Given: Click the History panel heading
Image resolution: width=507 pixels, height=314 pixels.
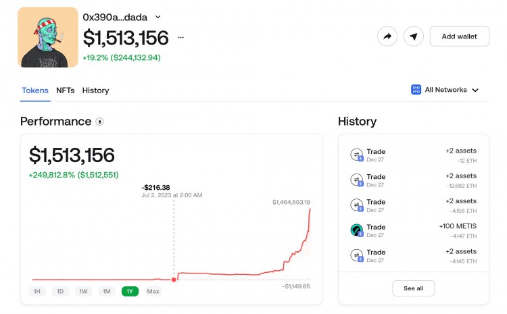Looking at the screenshot, I should (x=358, y=122).
